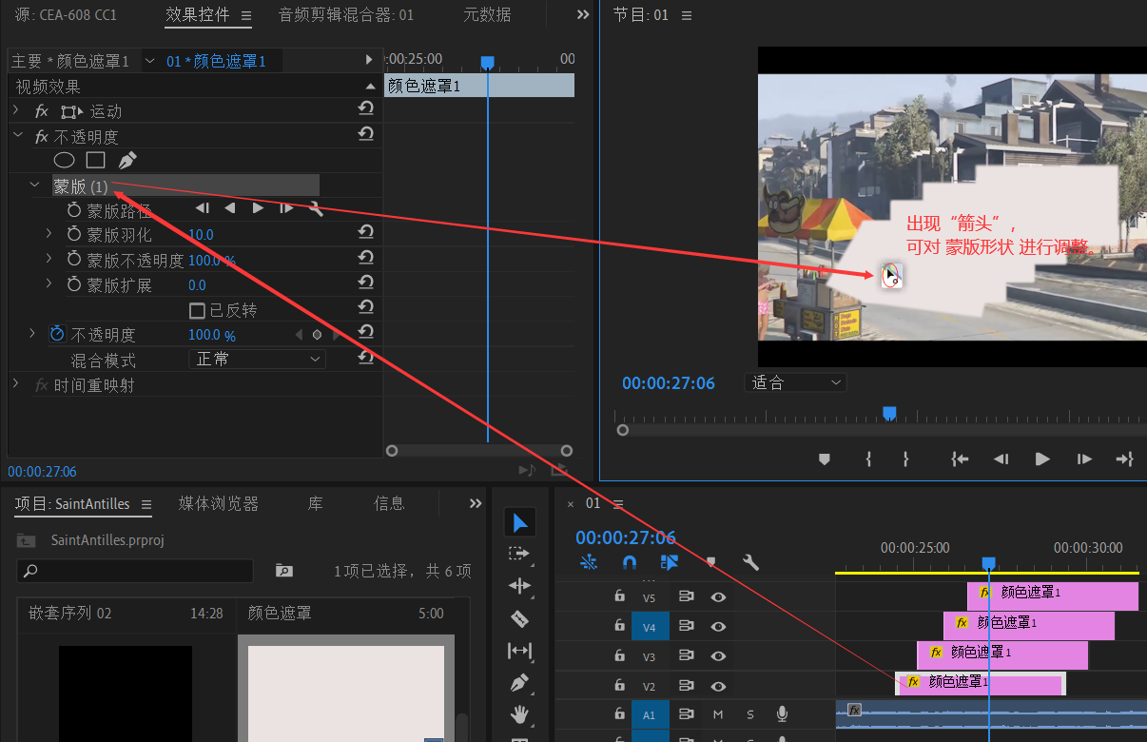
Task: Track selected mask forward one frame
Action: 286,208
